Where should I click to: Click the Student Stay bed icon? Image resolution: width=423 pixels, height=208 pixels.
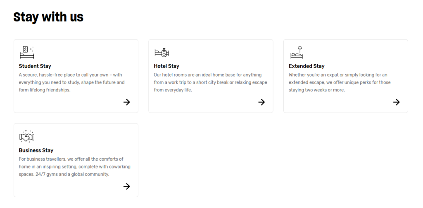pos(27,52)
